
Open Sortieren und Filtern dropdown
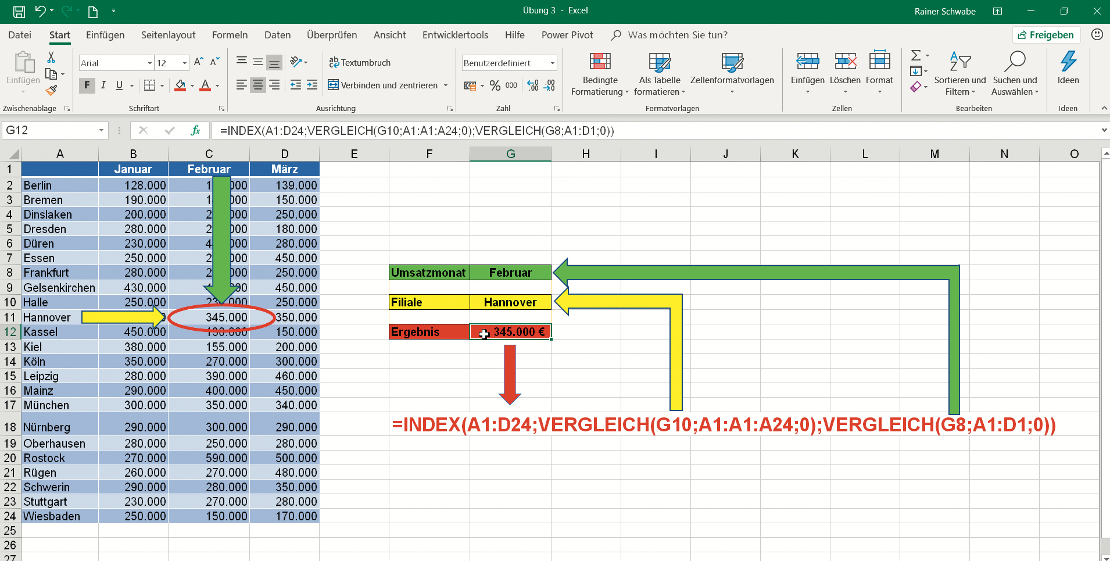960,73
